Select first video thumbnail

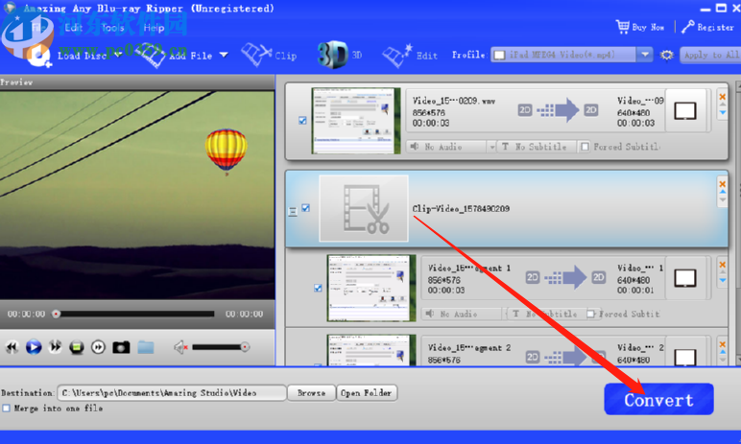356,121
